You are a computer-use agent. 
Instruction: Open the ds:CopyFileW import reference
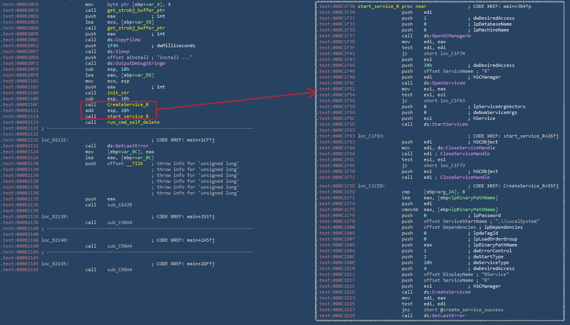pos(124,40)
